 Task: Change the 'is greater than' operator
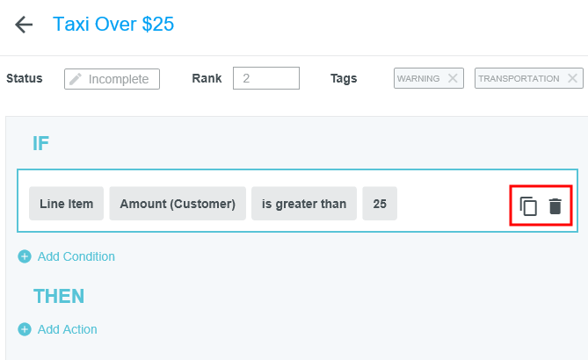[304, 204]
